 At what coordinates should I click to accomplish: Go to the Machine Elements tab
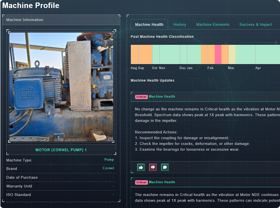[x=213, y=25]
